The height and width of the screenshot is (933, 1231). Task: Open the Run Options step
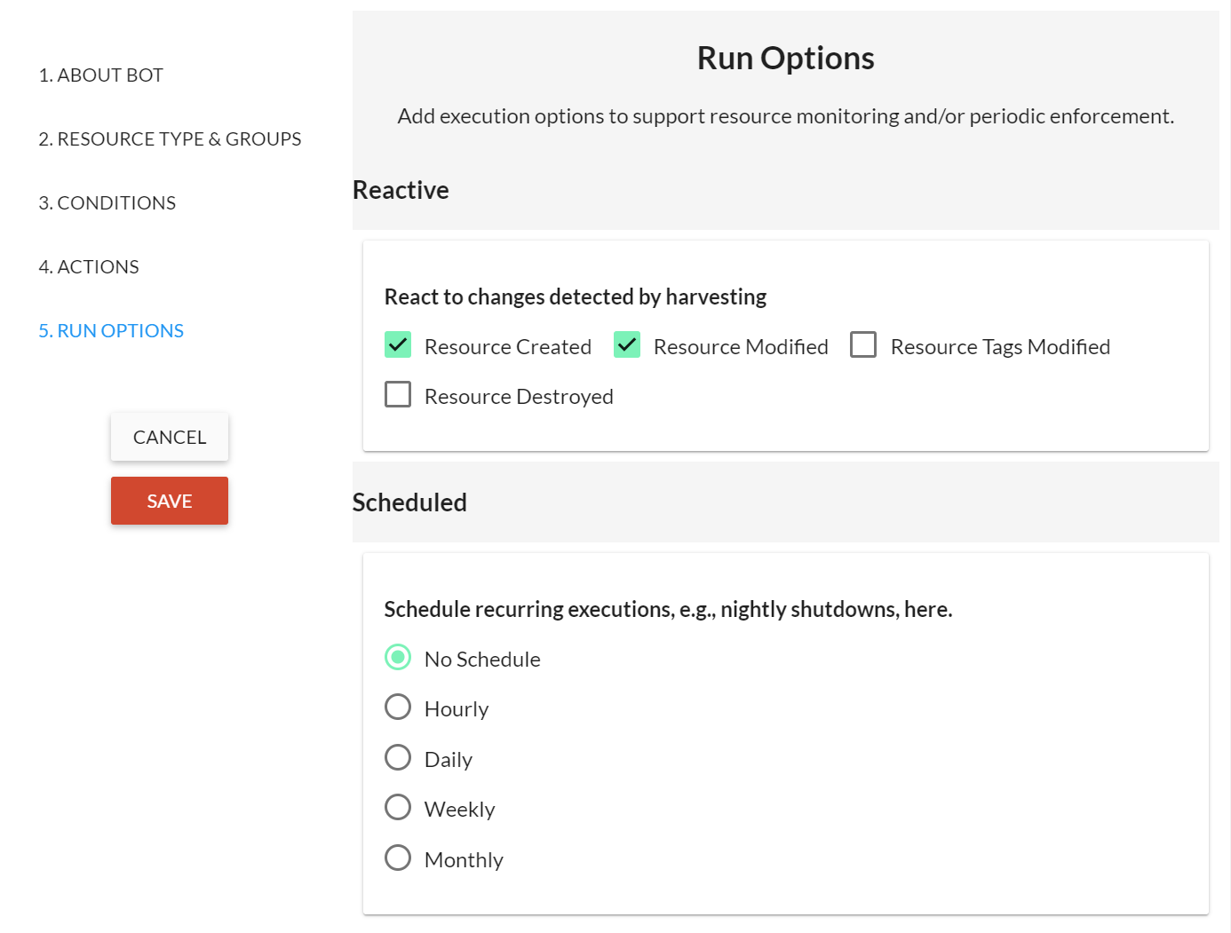pyautogui.click(x=111, y=331)
